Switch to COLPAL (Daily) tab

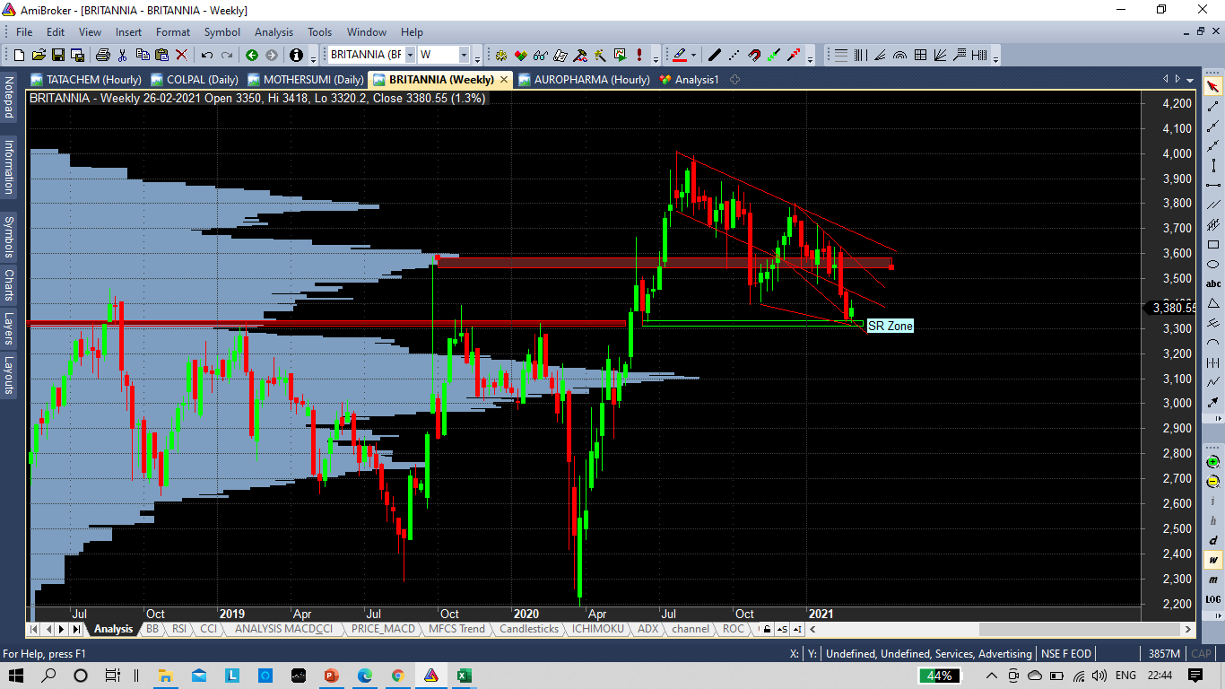[x=195, y=79]
